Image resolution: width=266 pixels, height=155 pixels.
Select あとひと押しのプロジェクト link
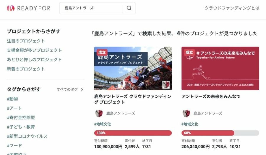34,60
